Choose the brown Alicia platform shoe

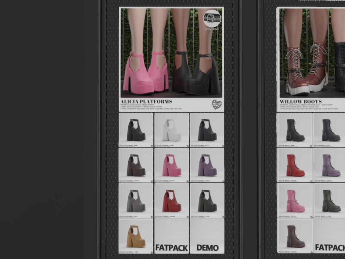[x=136, y=165]
